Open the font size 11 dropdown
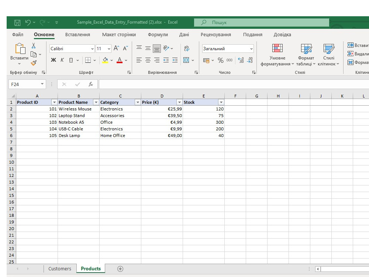Image resolution: width=369 pixels, height=277 pixels. point(109,49)
